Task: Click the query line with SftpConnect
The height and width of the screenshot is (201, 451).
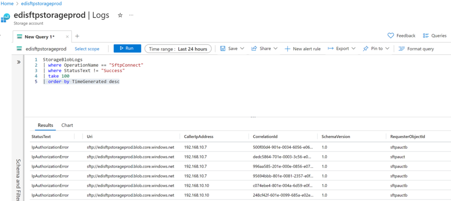Action: pos(93,65)
